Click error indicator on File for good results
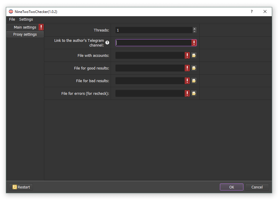Image resolution: width=278 pixels, height=202 pixels. pyautogui.click(x=187, y=68)
